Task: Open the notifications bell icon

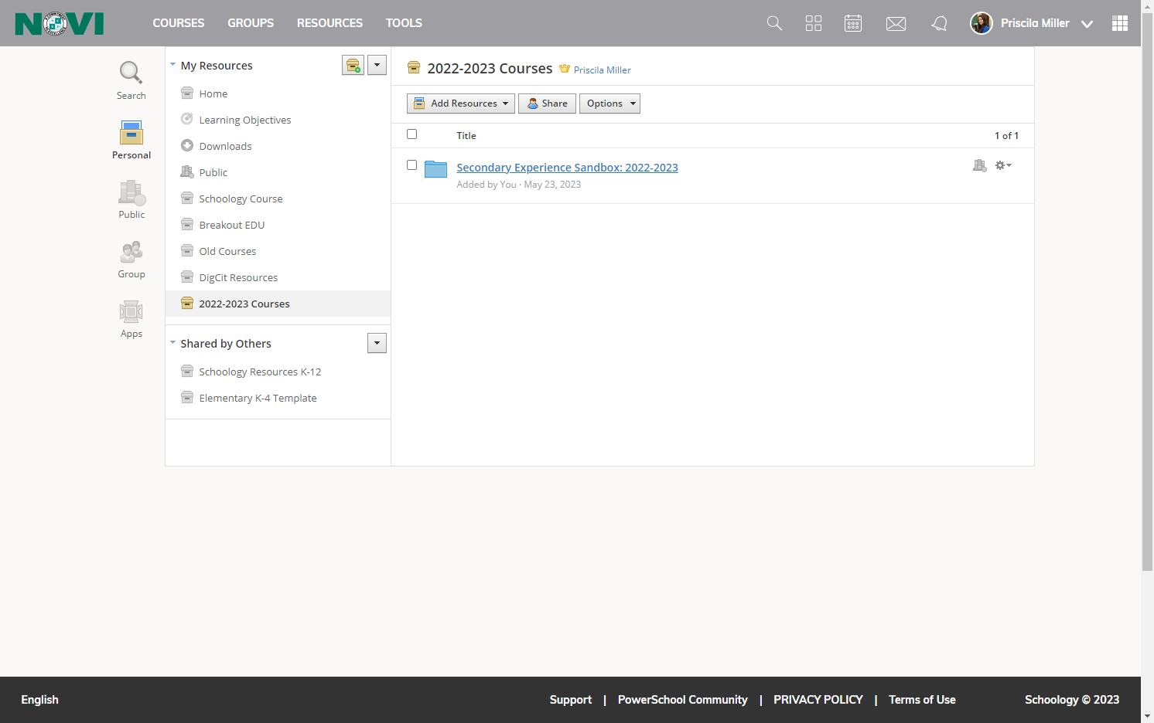Action: tap(939, 23)
